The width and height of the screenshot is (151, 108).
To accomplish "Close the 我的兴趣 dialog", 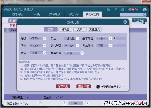I will [x=125, y=22].
